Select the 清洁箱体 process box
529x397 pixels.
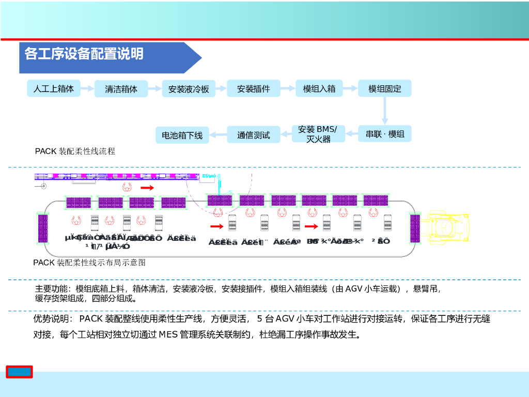point(121,89)
